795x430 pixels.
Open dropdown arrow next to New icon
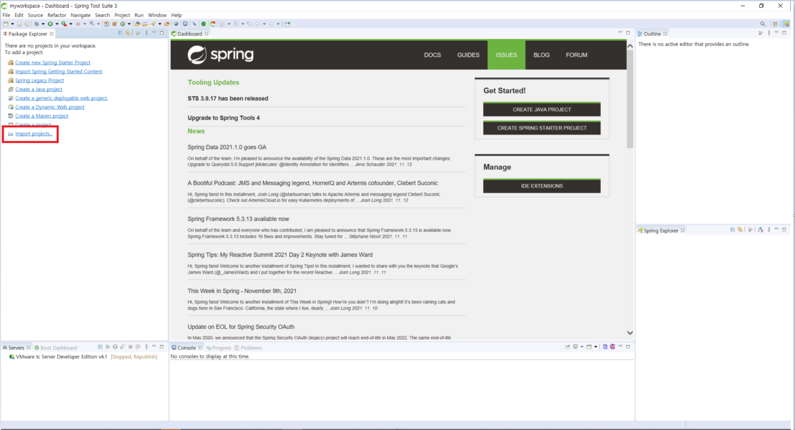coord(12,24)
